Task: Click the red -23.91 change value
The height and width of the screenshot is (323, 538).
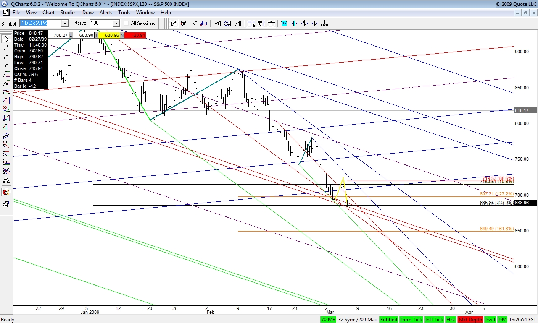Action: pyautogui.click(x=135, y=35)
